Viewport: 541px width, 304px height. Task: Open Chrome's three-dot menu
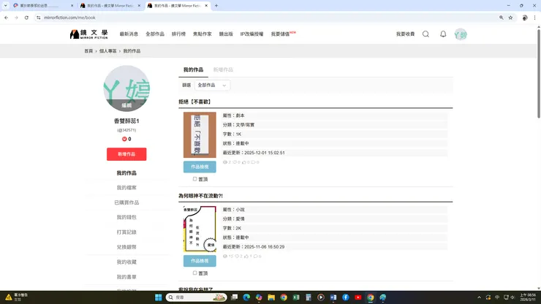point(535,18)
